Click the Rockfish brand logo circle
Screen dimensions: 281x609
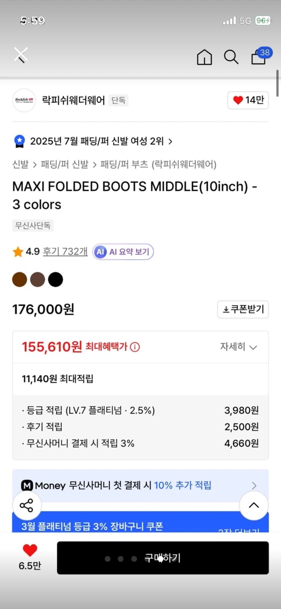point(24,100)
